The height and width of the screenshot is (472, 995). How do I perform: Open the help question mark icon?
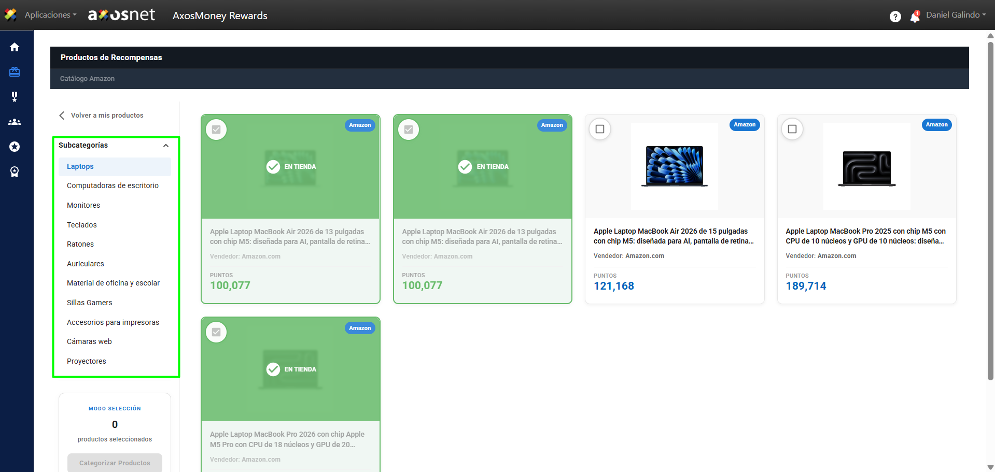pyautogui.click(x=895, y=17)
